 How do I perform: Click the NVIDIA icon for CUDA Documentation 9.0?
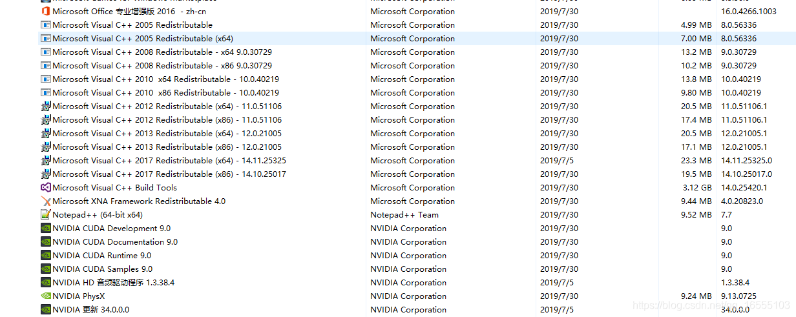tap(46, 242)
